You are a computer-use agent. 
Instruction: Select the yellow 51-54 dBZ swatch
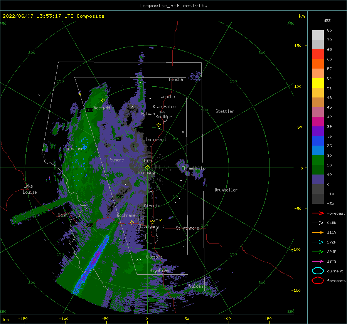click(x=318, y=83)
